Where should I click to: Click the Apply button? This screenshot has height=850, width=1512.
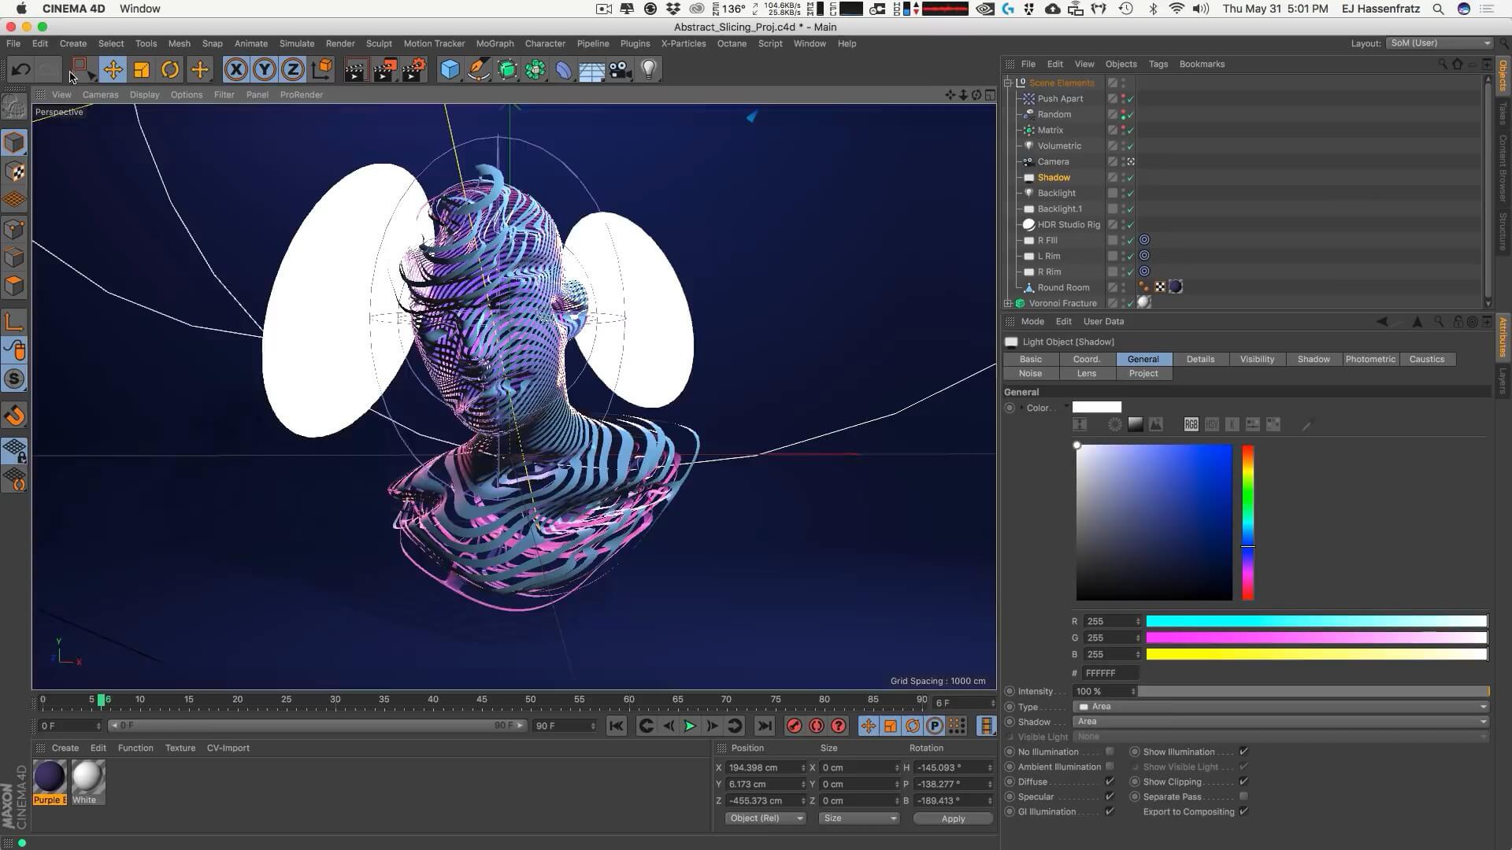(953, 819)
